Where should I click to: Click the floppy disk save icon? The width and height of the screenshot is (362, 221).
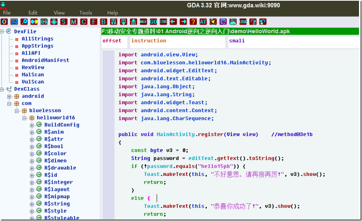click(x=14, y=22)
